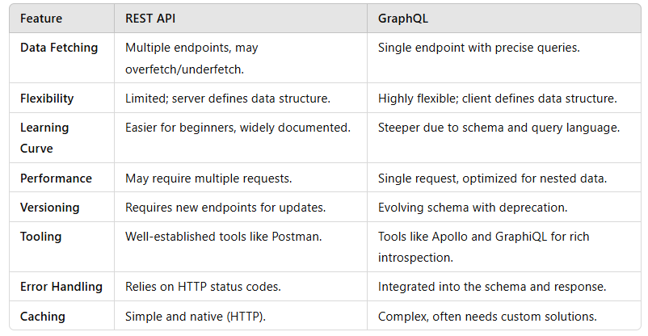Select the Data Fetching row label

pyautogui.click(x=59, y=48)
